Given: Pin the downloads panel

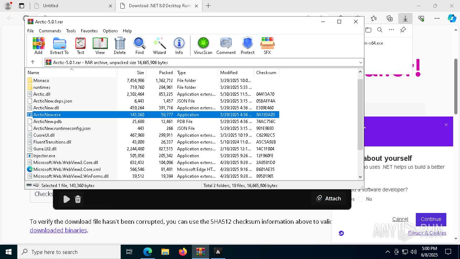Looking at the screenshot, I should (403, 30).
